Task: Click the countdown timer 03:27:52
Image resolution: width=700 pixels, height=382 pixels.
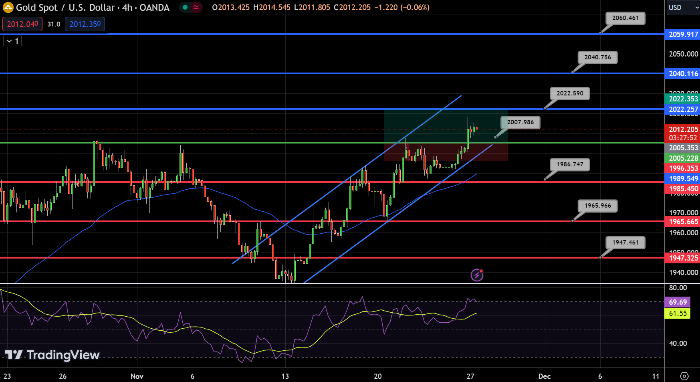Action: point(682,138)
